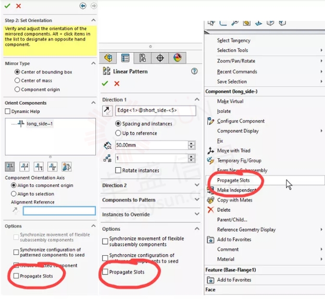Select Center of mass radio
Viewport: 325px width, 299px height.
point(17,80)
